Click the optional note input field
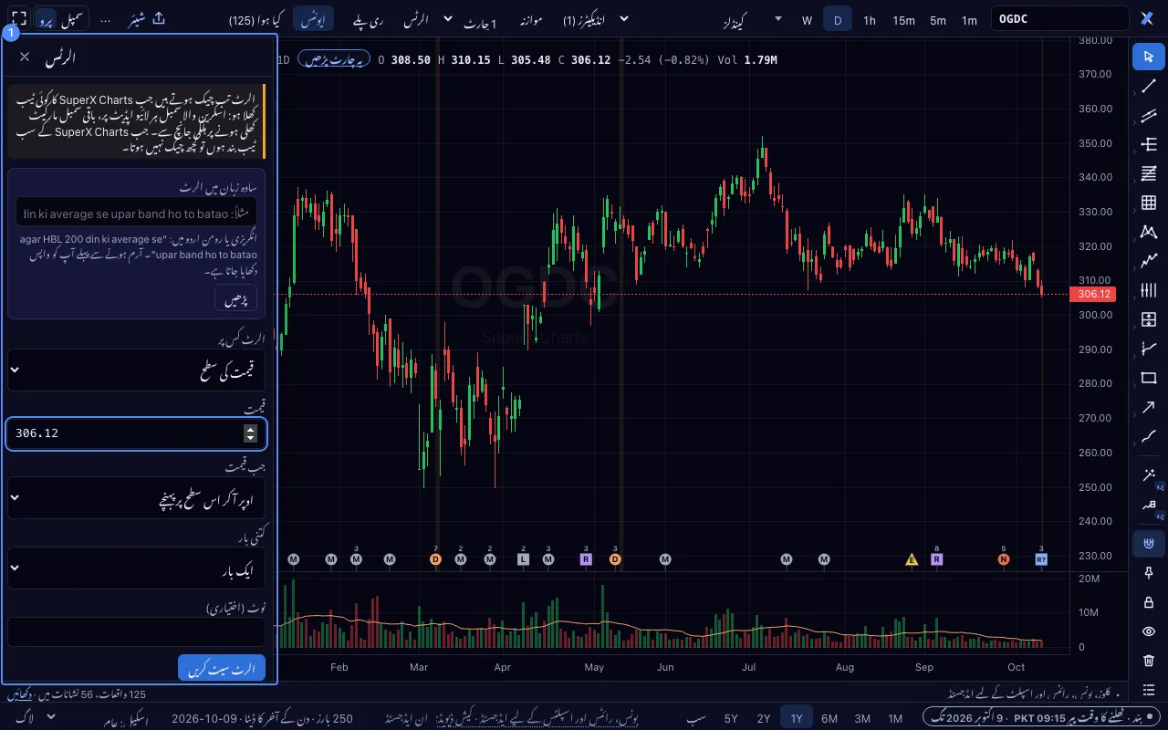1168x730 pixels. point(136,631)
